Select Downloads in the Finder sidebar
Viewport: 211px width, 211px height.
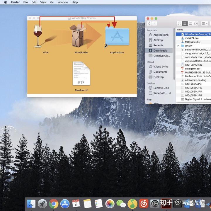(x=159, y=50)
